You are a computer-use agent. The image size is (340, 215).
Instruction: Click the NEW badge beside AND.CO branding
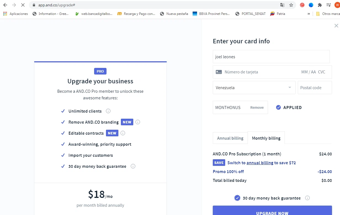click(127, 122)
